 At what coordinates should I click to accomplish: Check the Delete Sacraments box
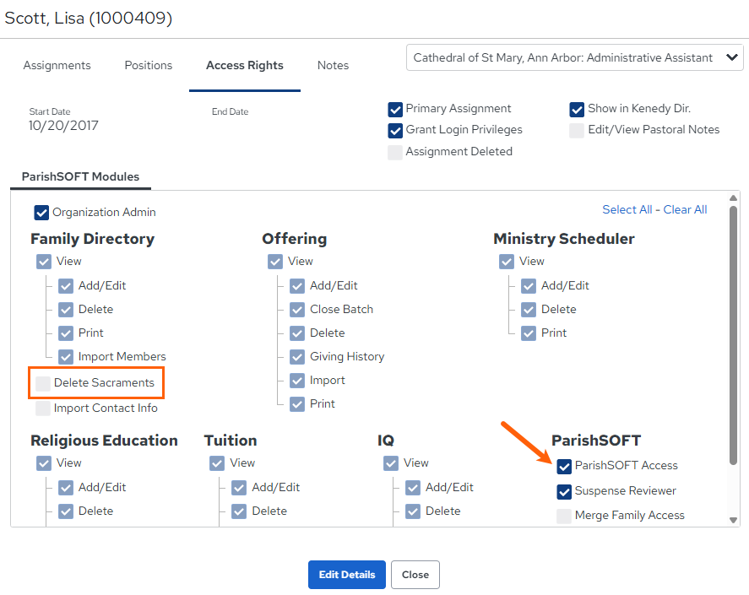point(43,383)
